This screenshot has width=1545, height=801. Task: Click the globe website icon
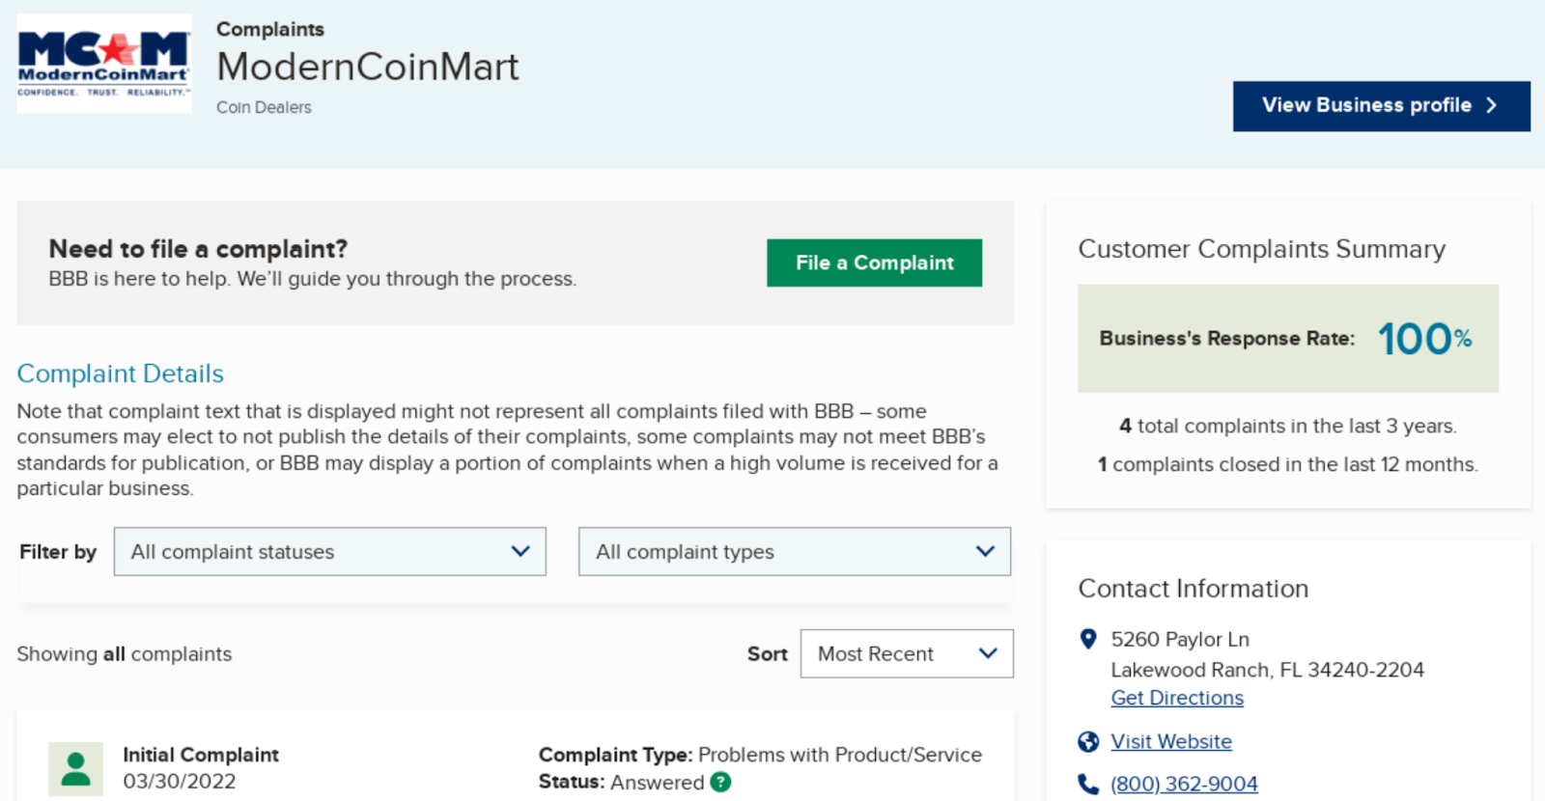pos(1088,741)
